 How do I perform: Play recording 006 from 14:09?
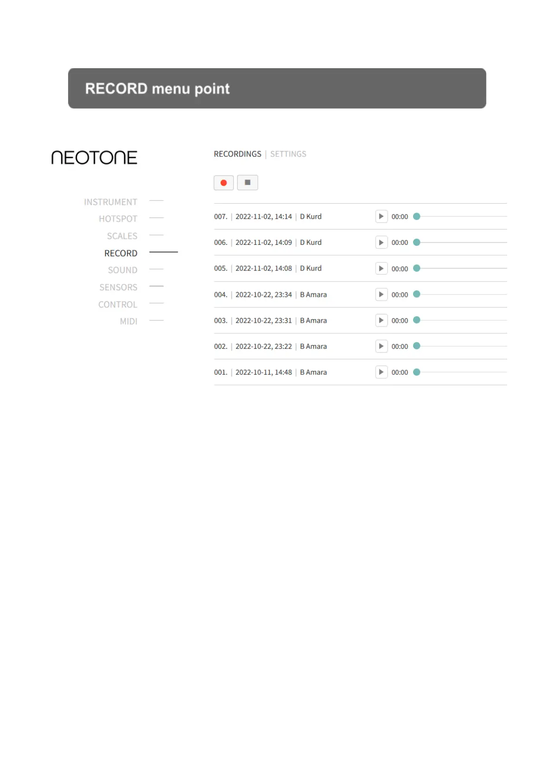(x=381, y=243)
